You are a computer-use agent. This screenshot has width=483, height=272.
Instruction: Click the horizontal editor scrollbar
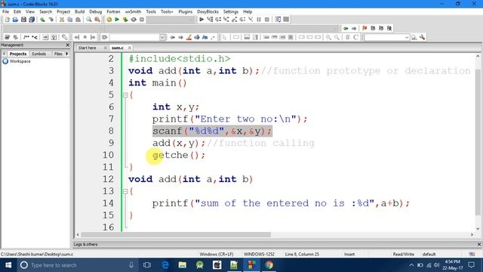[x=176, y=235]
